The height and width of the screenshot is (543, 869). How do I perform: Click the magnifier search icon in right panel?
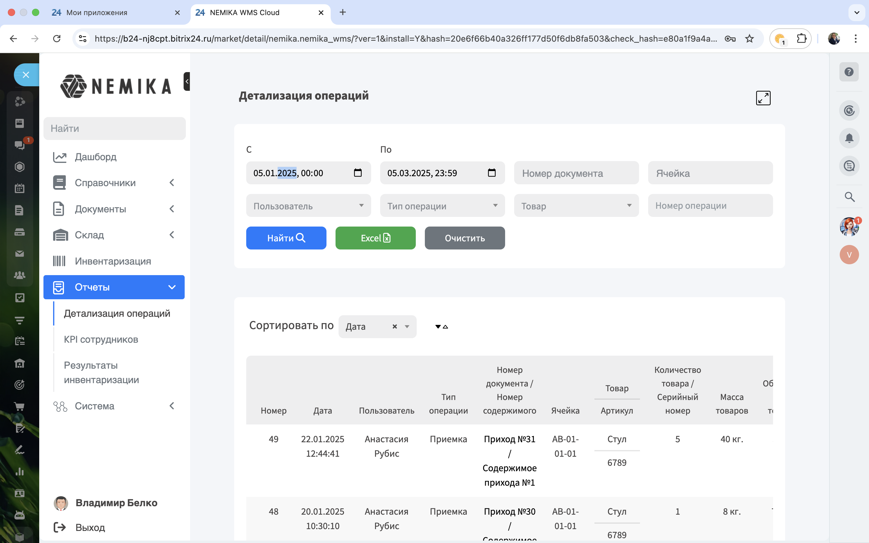(849, 197)
